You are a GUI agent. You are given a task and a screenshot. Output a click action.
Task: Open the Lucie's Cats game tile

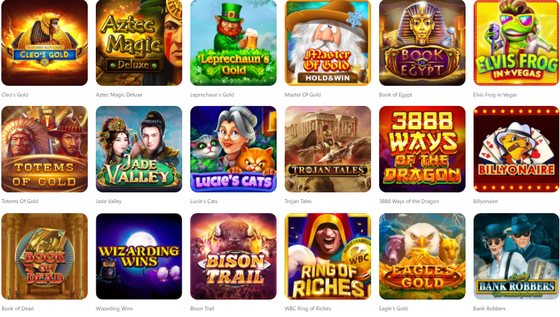click(x=233, y=149)
